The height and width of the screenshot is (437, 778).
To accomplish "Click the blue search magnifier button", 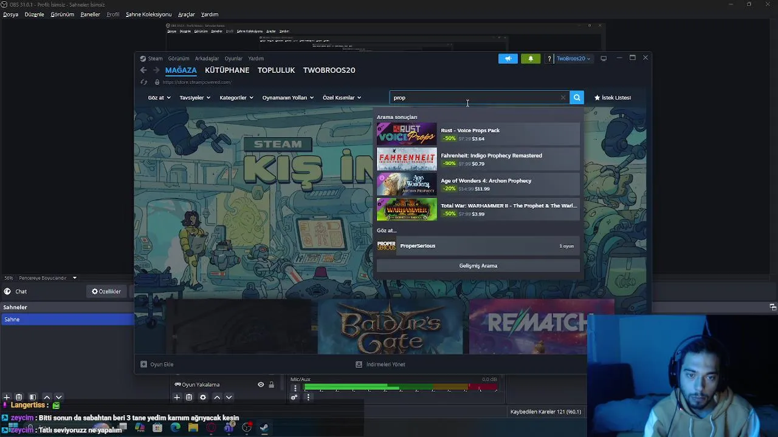I will pos(577,98).
